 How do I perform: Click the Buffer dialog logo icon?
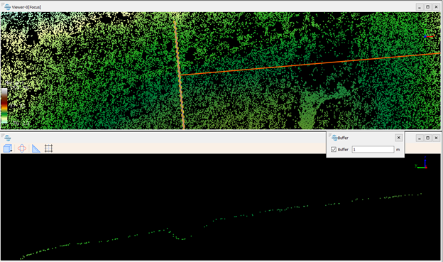[x=335, y=138]
